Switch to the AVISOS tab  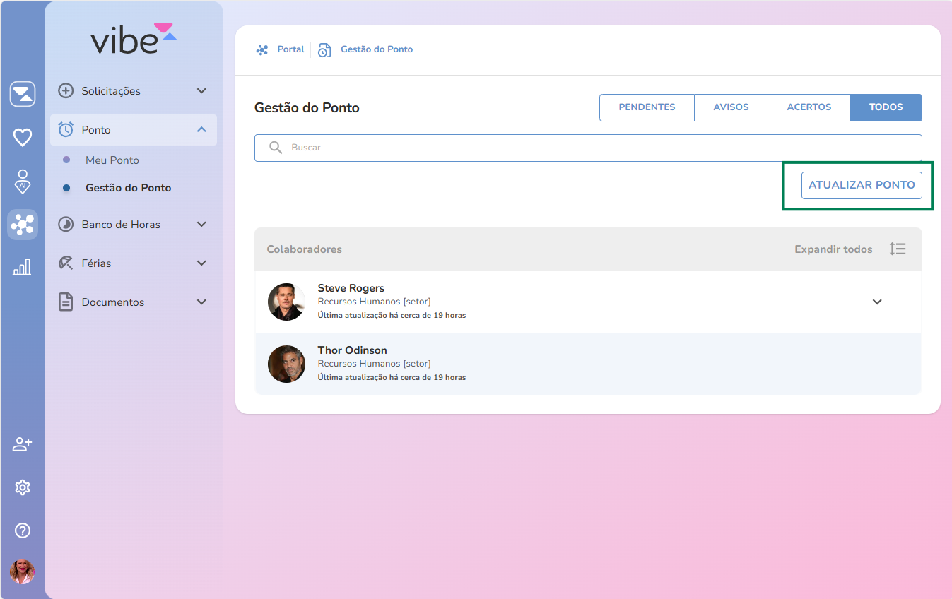731,107
